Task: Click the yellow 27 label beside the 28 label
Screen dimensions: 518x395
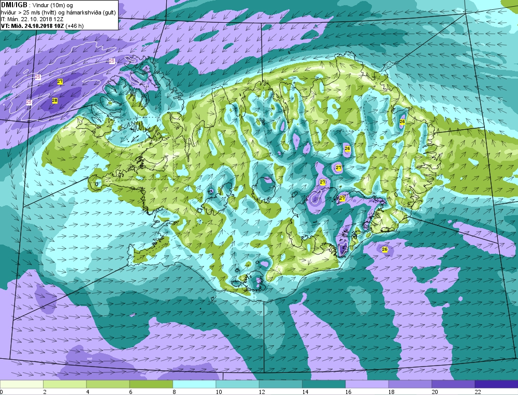Action: (x=60, y=82)
